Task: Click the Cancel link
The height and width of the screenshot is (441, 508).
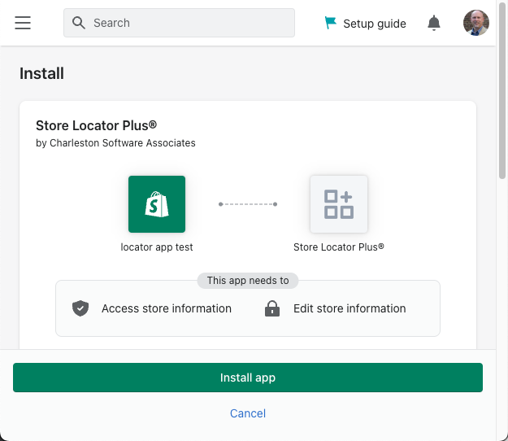Action: pos(248,413)
